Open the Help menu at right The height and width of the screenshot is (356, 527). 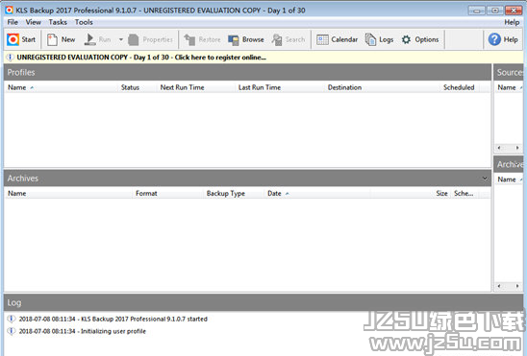(512, 22)
